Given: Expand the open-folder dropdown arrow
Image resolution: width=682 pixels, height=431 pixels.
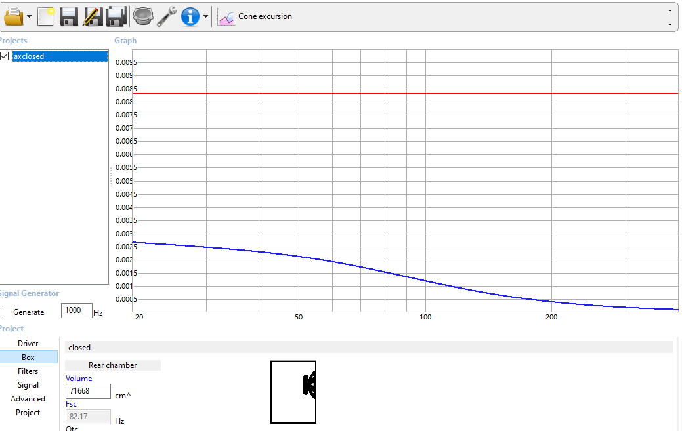Looking at the screenshot, I should coord(29,17).
